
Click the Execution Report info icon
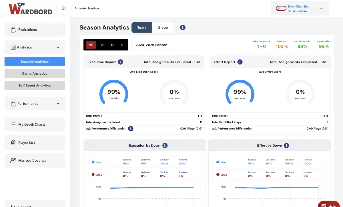coord(120,62)
